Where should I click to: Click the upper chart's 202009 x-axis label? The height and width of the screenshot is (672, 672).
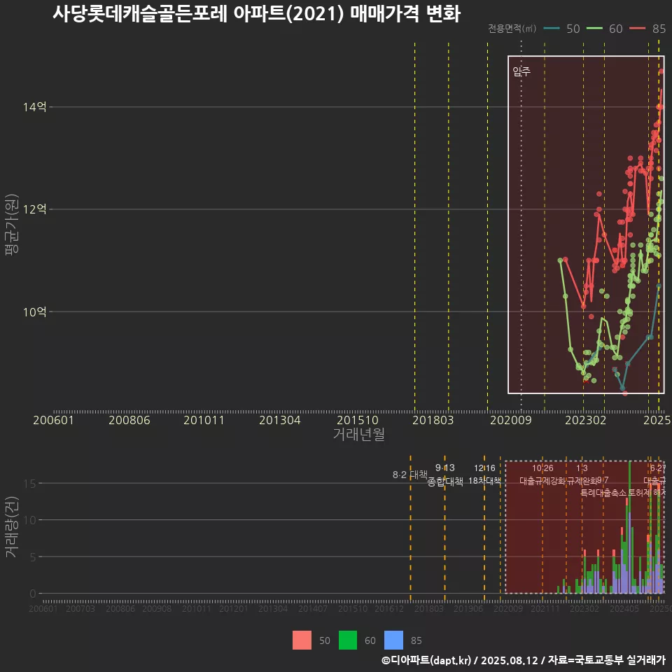[x=511, y=420]
